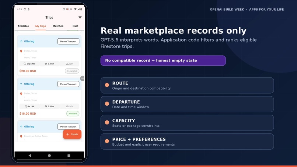Click the clock icon next to In 19d
The width and height of the screenshot is (297, 167).
[26, 106]
